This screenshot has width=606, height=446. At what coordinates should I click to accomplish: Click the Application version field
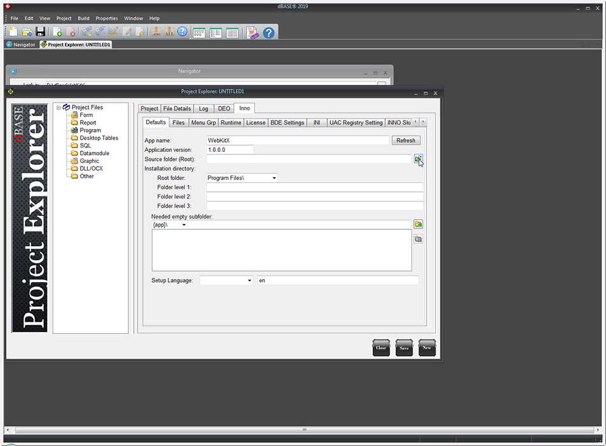tap(230, 149)
